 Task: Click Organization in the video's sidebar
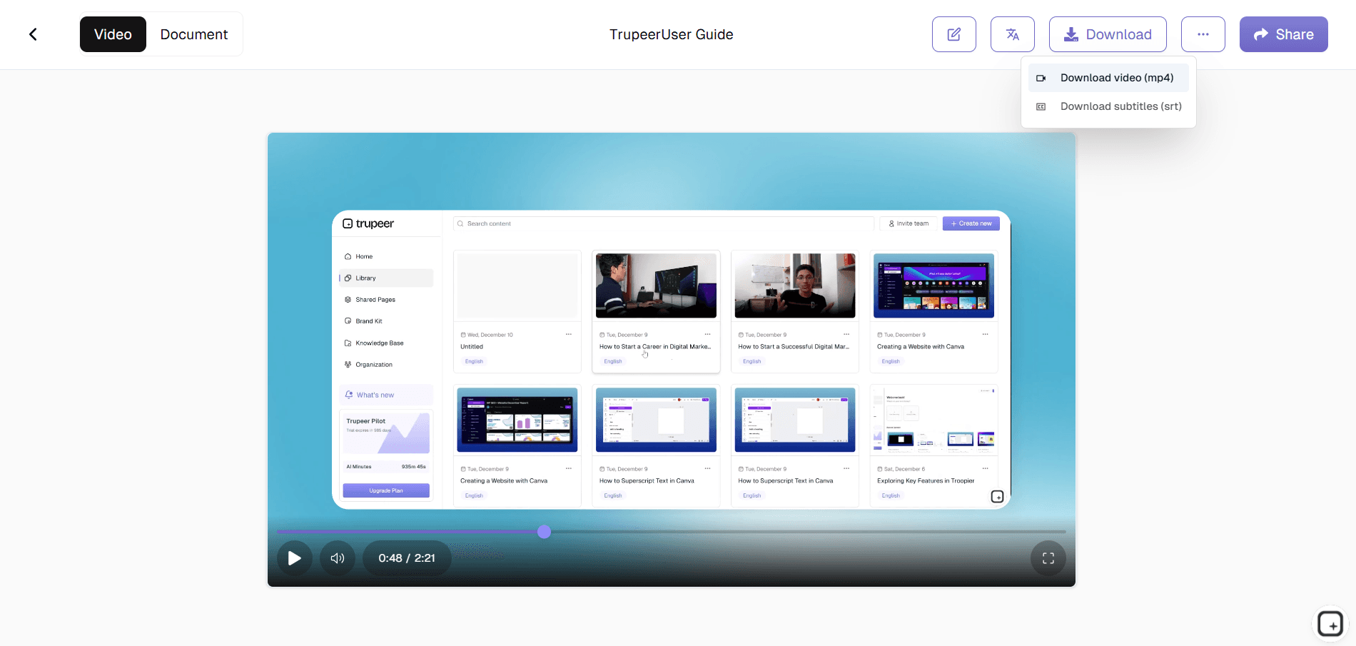coord(386,365)
